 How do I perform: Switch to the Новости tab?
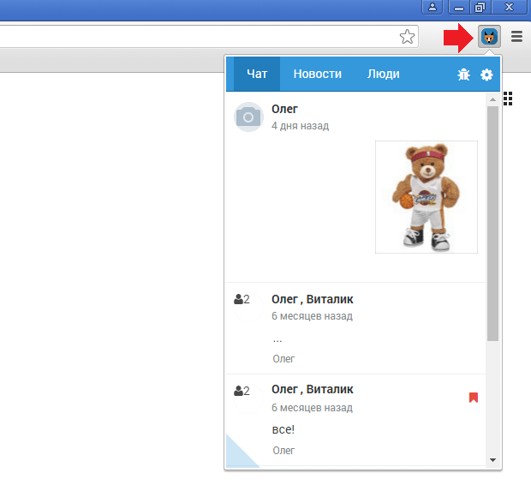(318, 74)
